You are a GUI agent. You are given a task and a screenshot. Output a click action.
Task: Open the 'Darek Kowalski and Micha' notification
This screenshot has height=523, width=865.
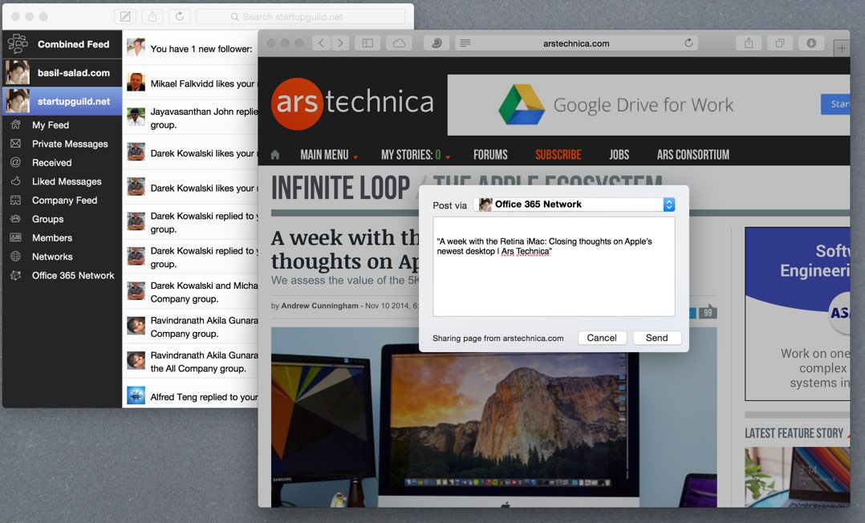point(190,292)
